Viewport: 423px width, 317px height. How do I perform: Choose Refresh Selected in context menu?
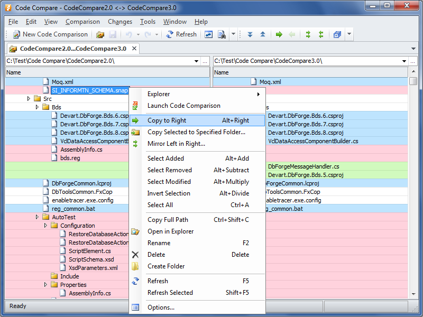[x=197, y=293]
